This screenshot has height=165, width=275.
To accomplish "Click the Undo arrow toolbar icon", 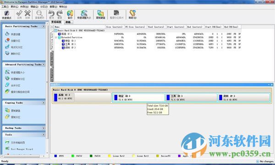I will pos(51,15).
